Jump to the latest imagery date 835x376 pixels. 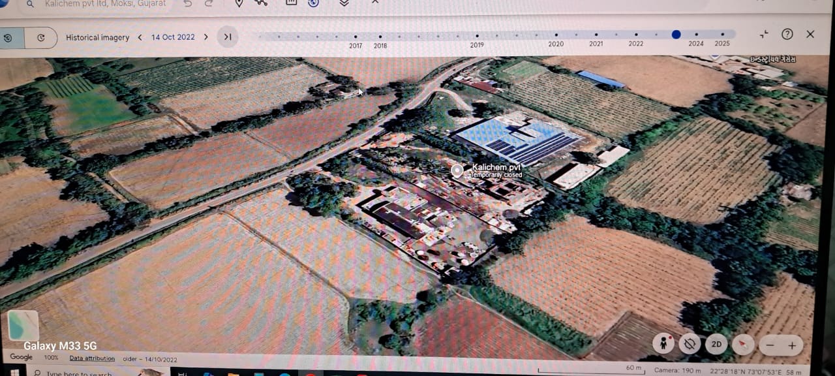point(228,37)
